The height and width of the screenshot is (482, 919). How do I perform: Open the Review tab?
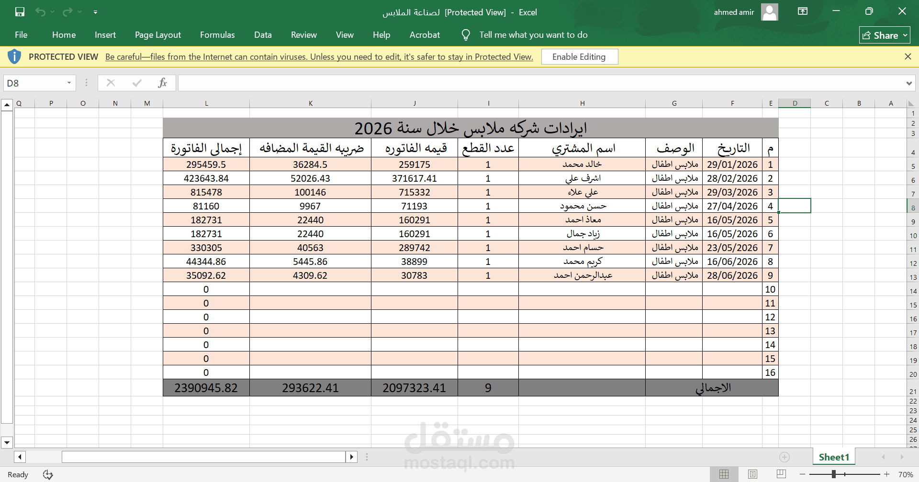[x=304, y=35]
